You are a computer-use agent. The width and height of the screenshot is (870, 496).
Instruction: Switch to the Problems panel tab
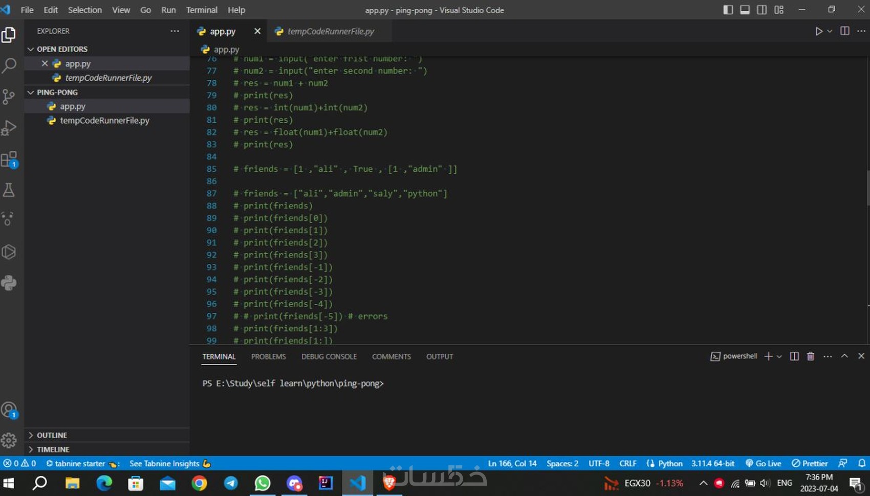click(x=268, y=356)
